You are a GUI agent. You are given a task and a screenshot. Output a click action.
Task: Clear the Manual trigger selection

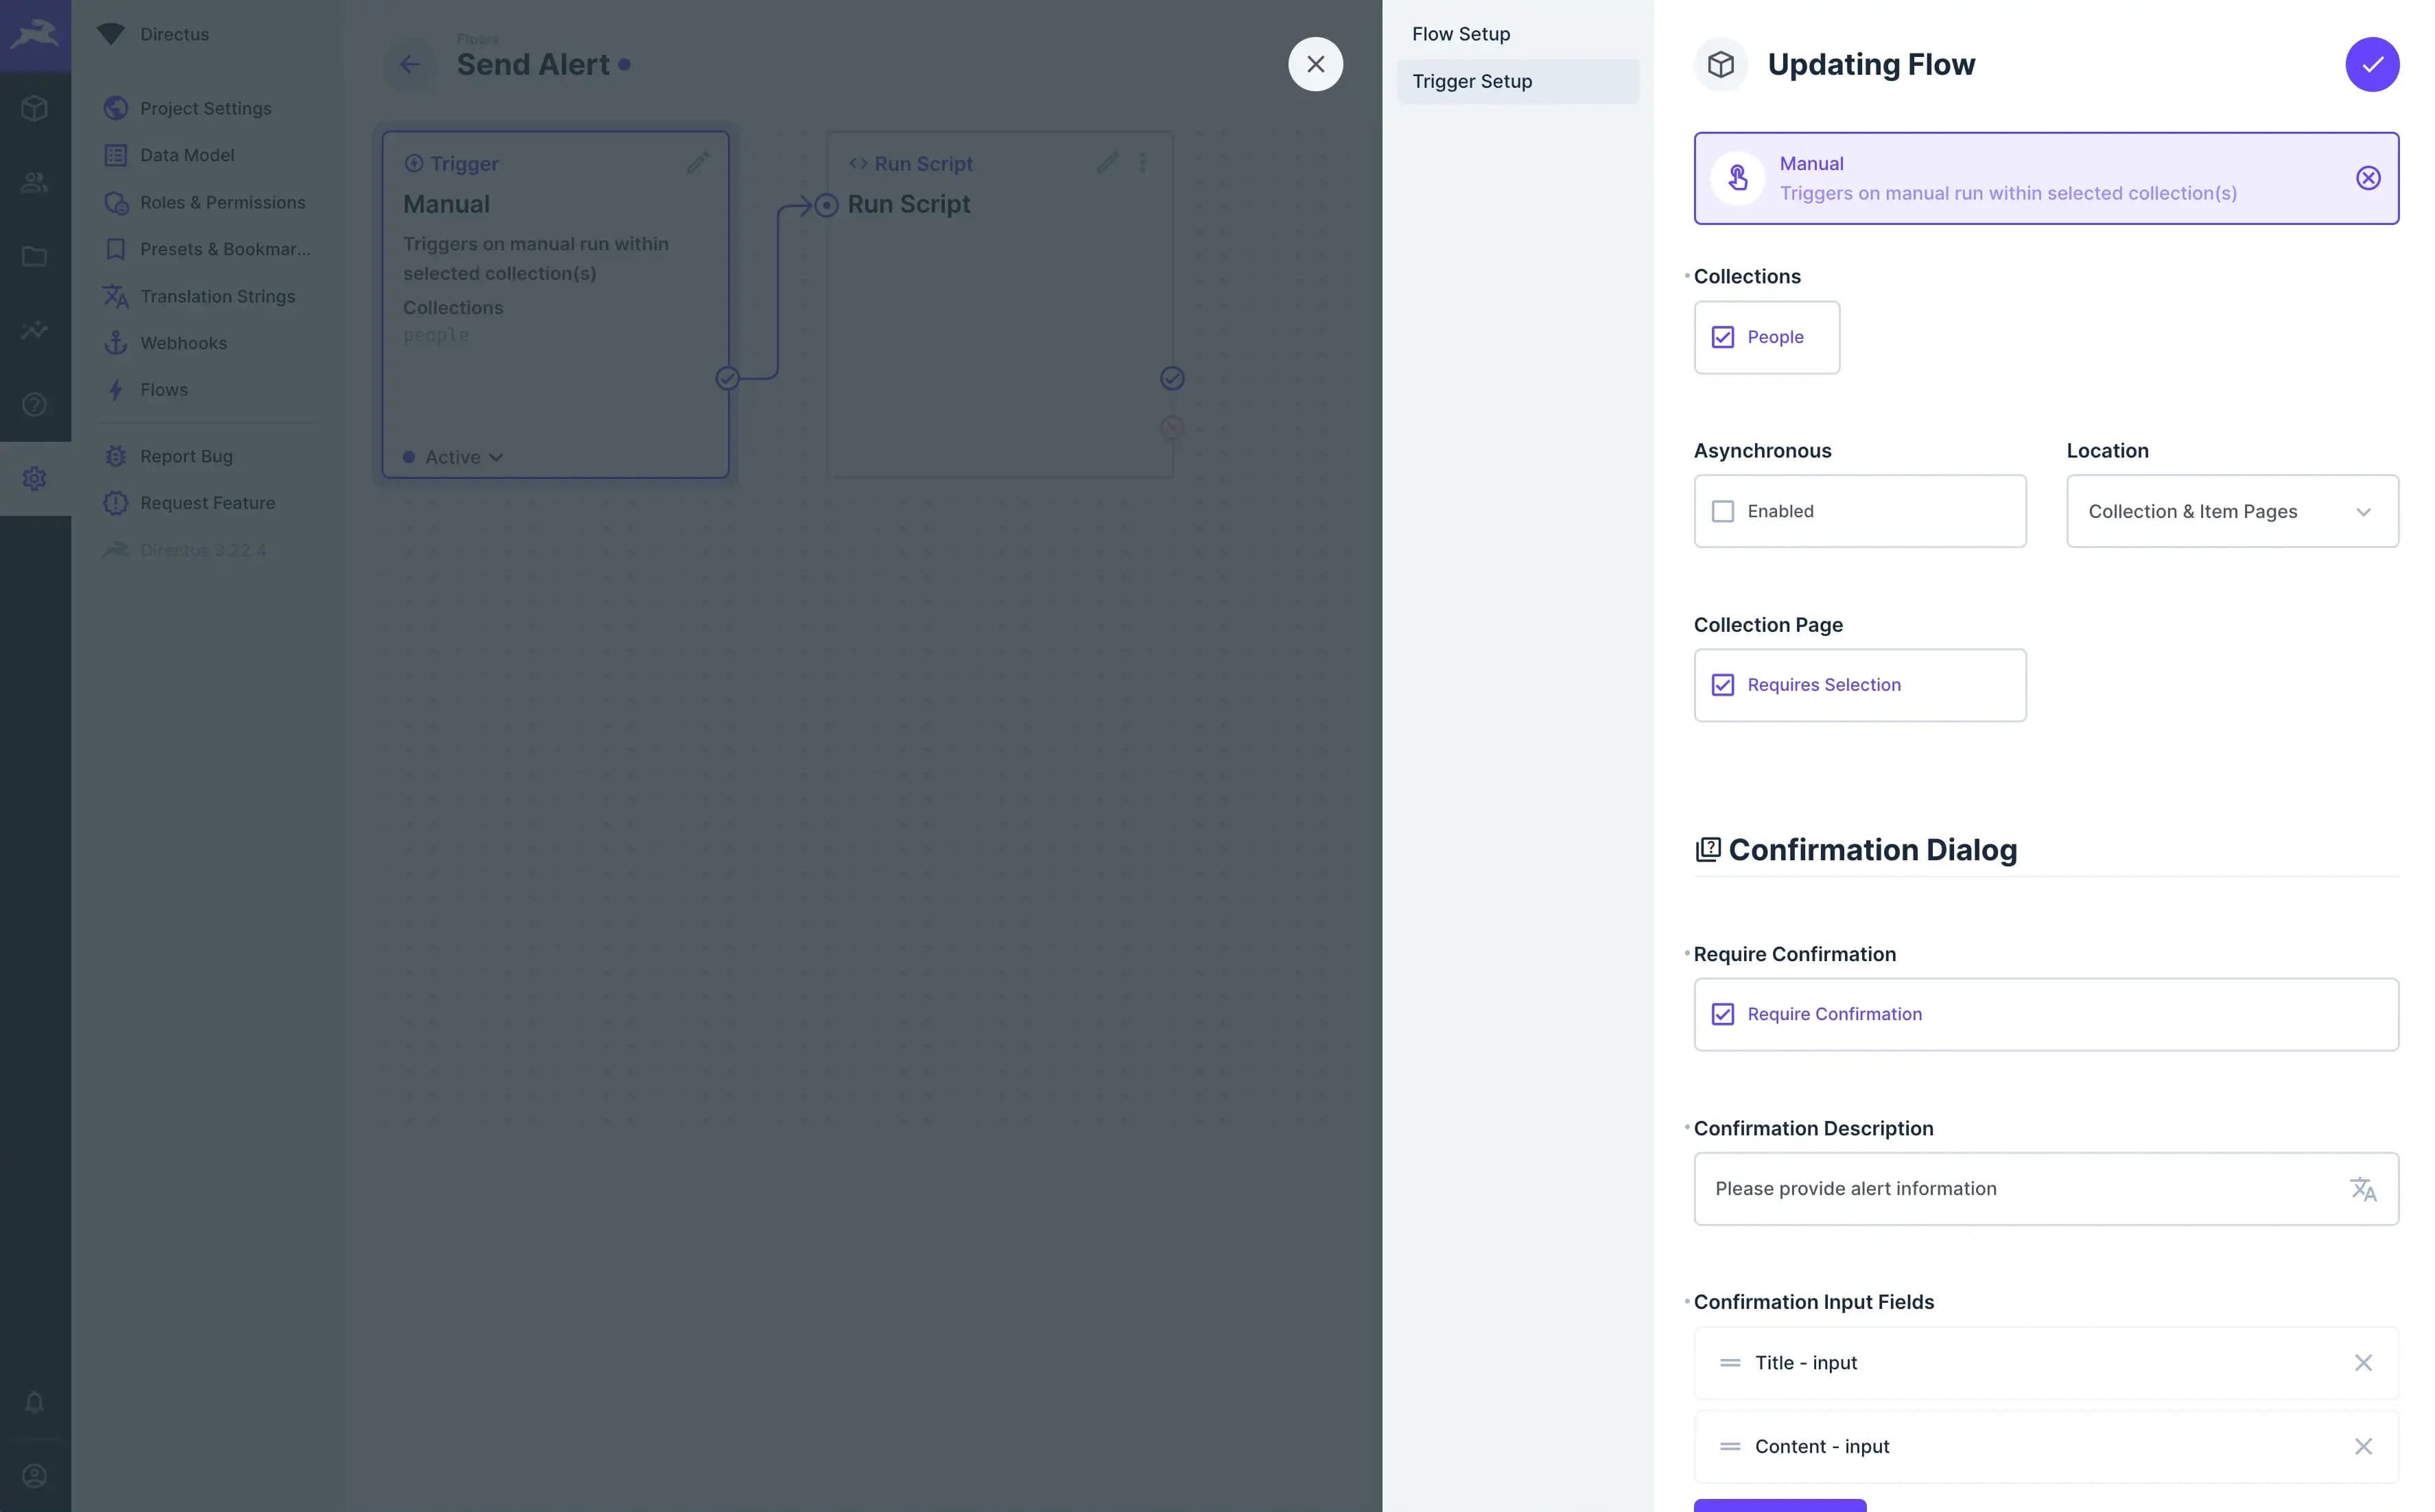click(2367, 178)
